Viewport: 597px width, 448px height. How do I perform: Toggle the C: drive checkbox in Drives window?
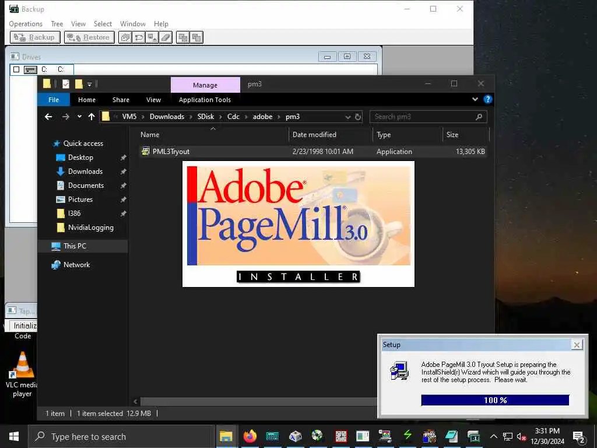pyautogui.click(x=16, y=69)
